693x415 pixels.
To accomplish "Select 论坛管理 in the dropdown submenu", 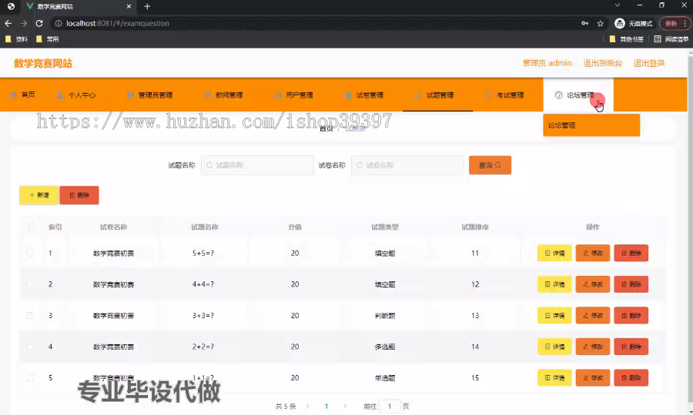I will 591,125.
